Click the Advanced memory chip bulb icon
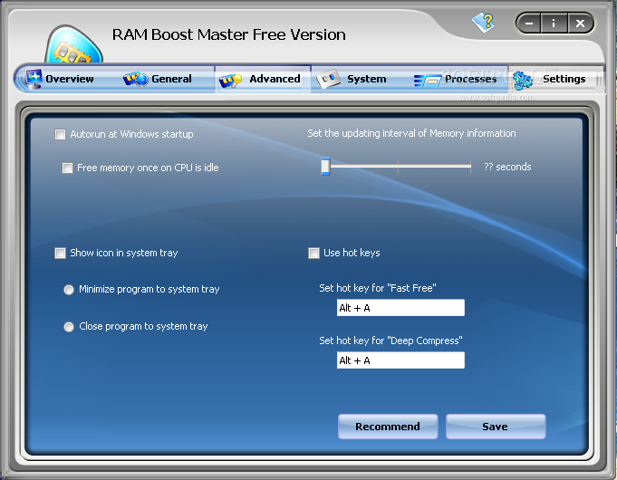Image resolution: width=617 pixels, height=480 pixels. 230,81
